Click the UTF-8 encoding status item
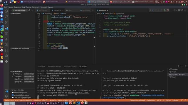The image size is (188, 105). [x=159, y=100]
